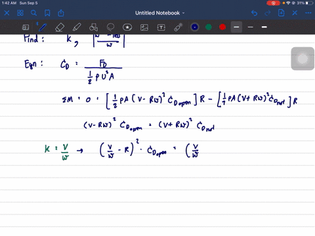Screen dimensions: 315x236
Task: Close the notebook with the X icon
Action: (x=7, y=13)
